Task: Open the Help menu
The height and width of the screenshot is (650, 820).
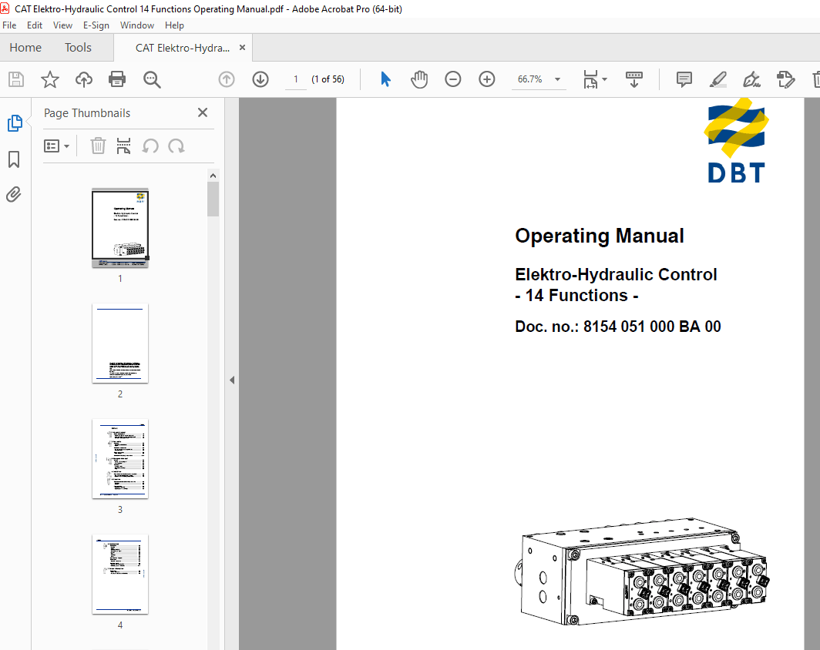Action: [x=174, y=25]
